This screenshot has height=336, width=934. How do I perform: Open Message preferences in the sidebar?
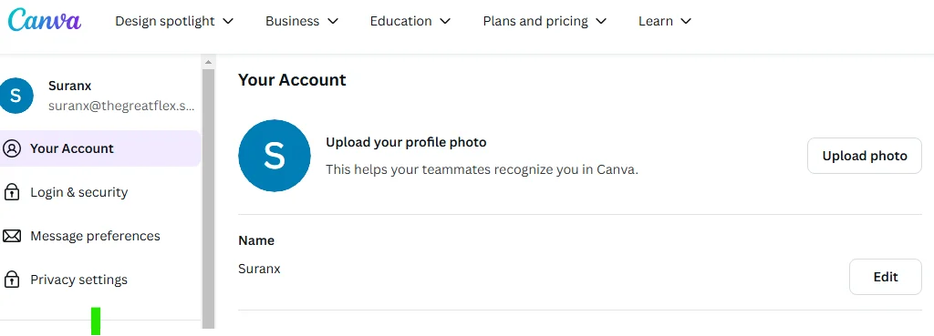tap(100, 236)
